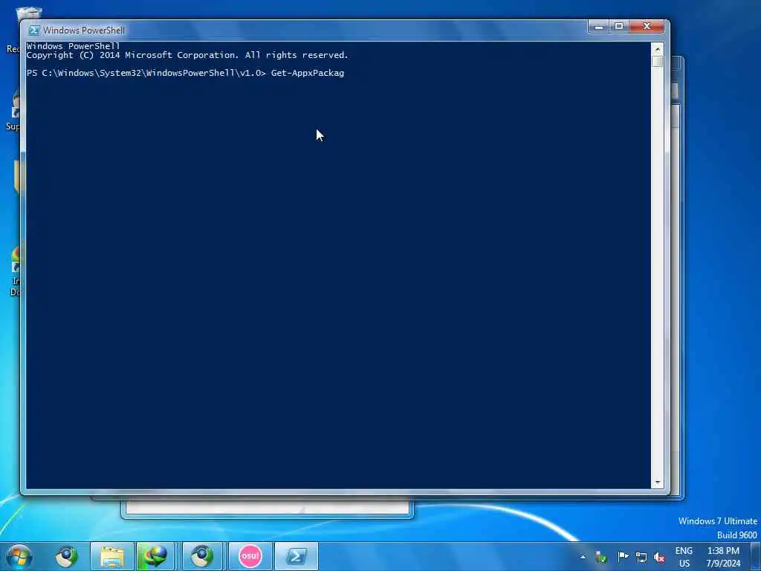Open the Action Center flag icon
761x571 pixels.
tap(623, 556)
